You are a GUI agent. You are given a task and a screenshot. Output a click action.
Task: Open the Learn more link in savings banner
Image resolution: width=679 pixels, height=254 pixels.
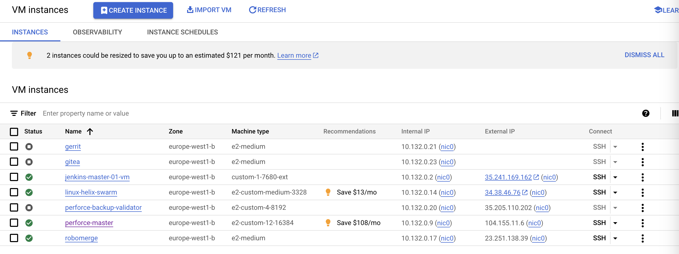click(294, 55)
